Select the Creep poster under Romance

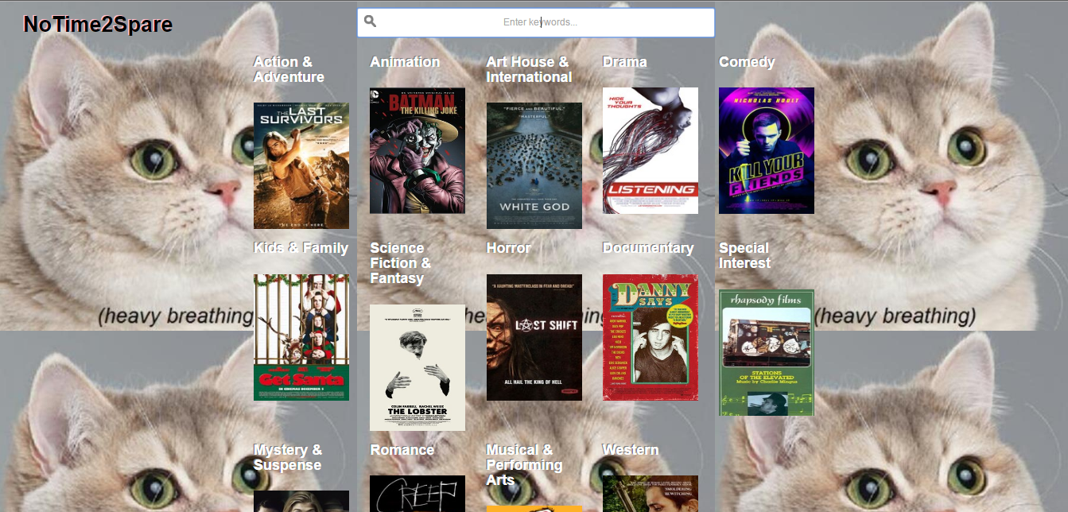click(417, 494)
